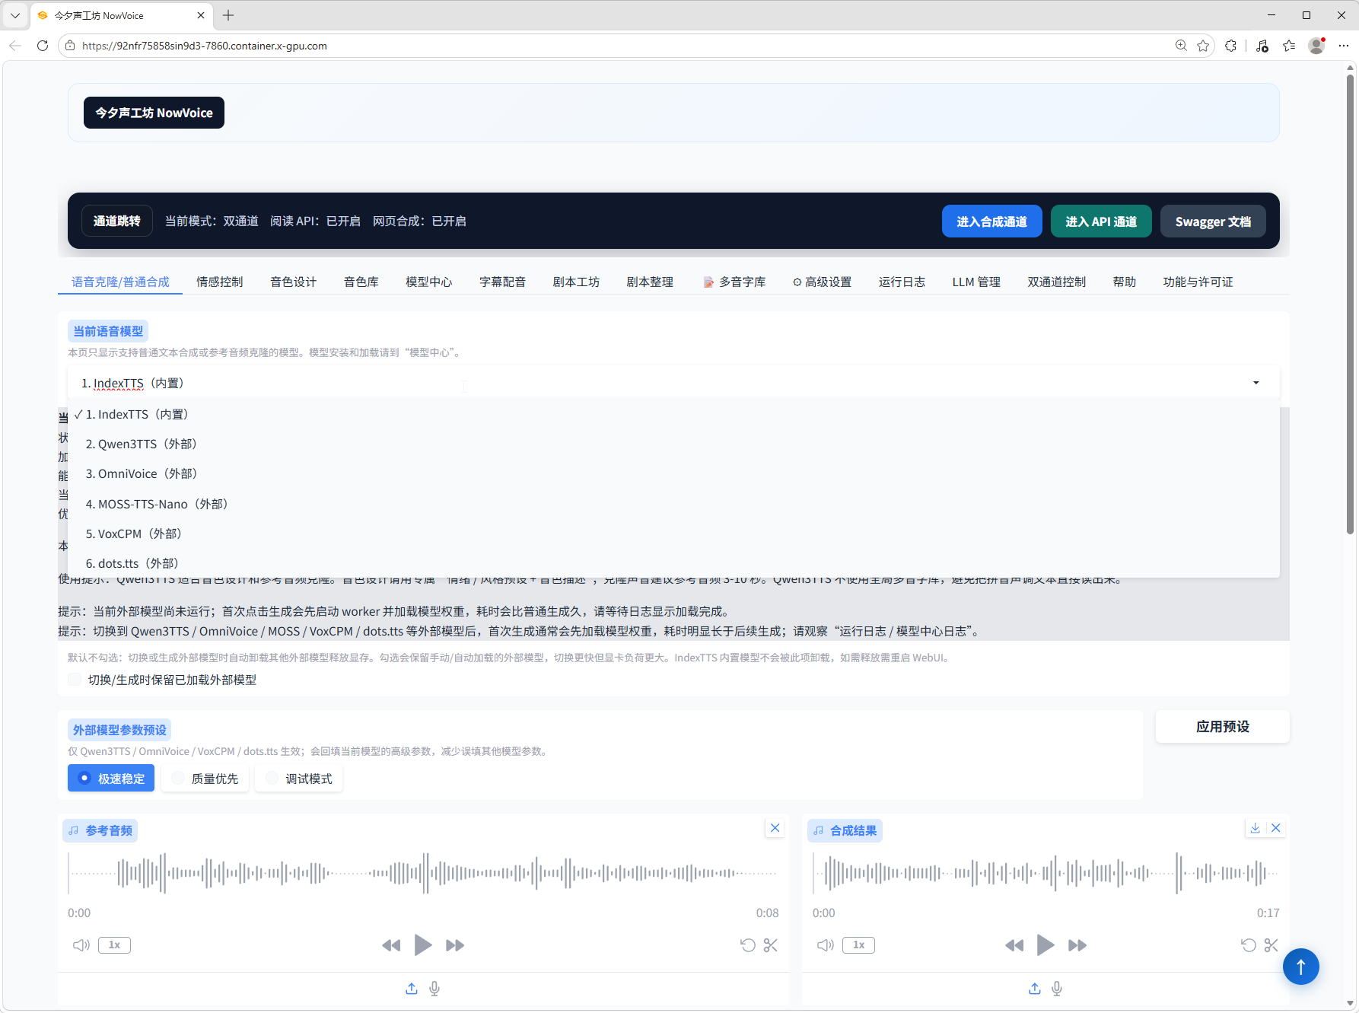The height and width of the screenshot is (1013, 1359).
Task: Open the tab search chevron in title bar
Action: click(x=14, y=15)
